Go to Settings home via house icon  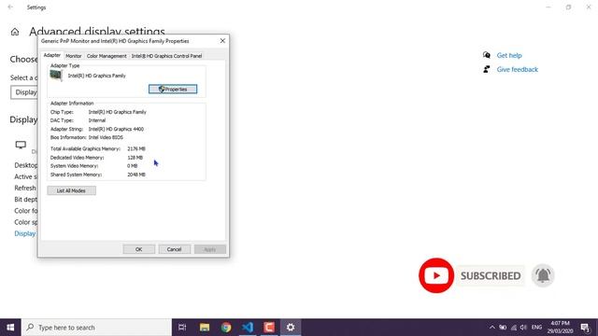[15, 32]
